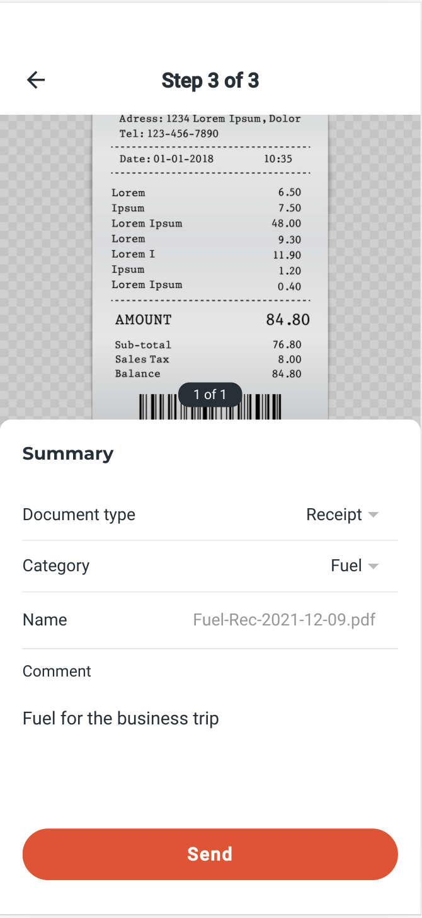Click the Receipt dropdown arrow icon
Screen dimensions: 422x918
click(x=373, y=515)
